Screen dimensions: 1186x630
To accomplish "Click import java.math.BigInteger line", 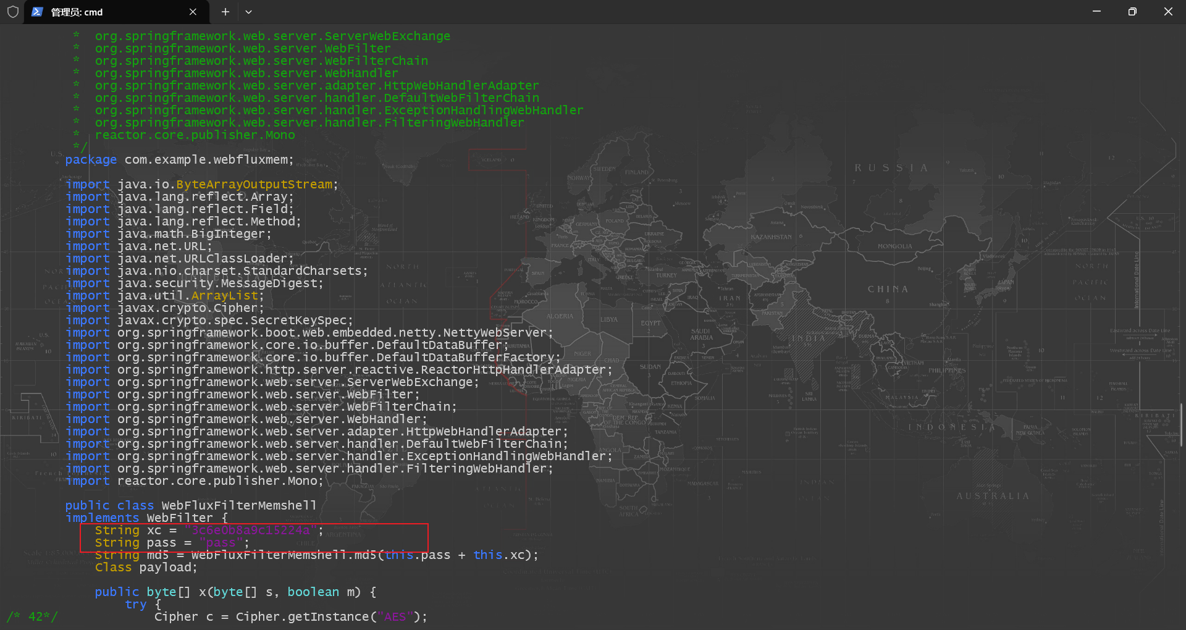I will pos(169,234).
